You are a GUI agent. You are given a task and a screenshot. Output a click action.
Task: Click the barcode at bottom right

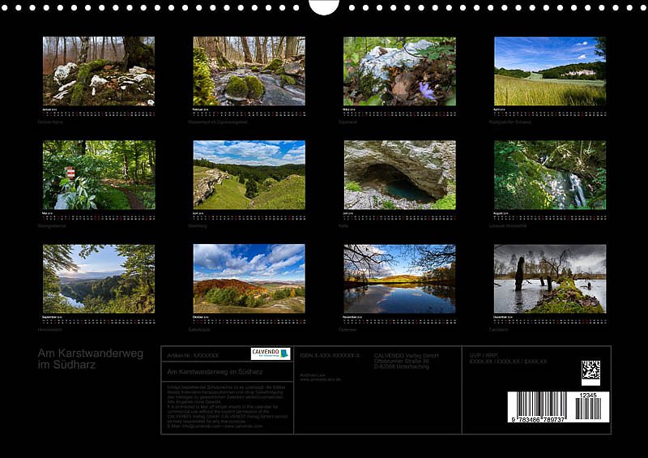tap(555, 408)
